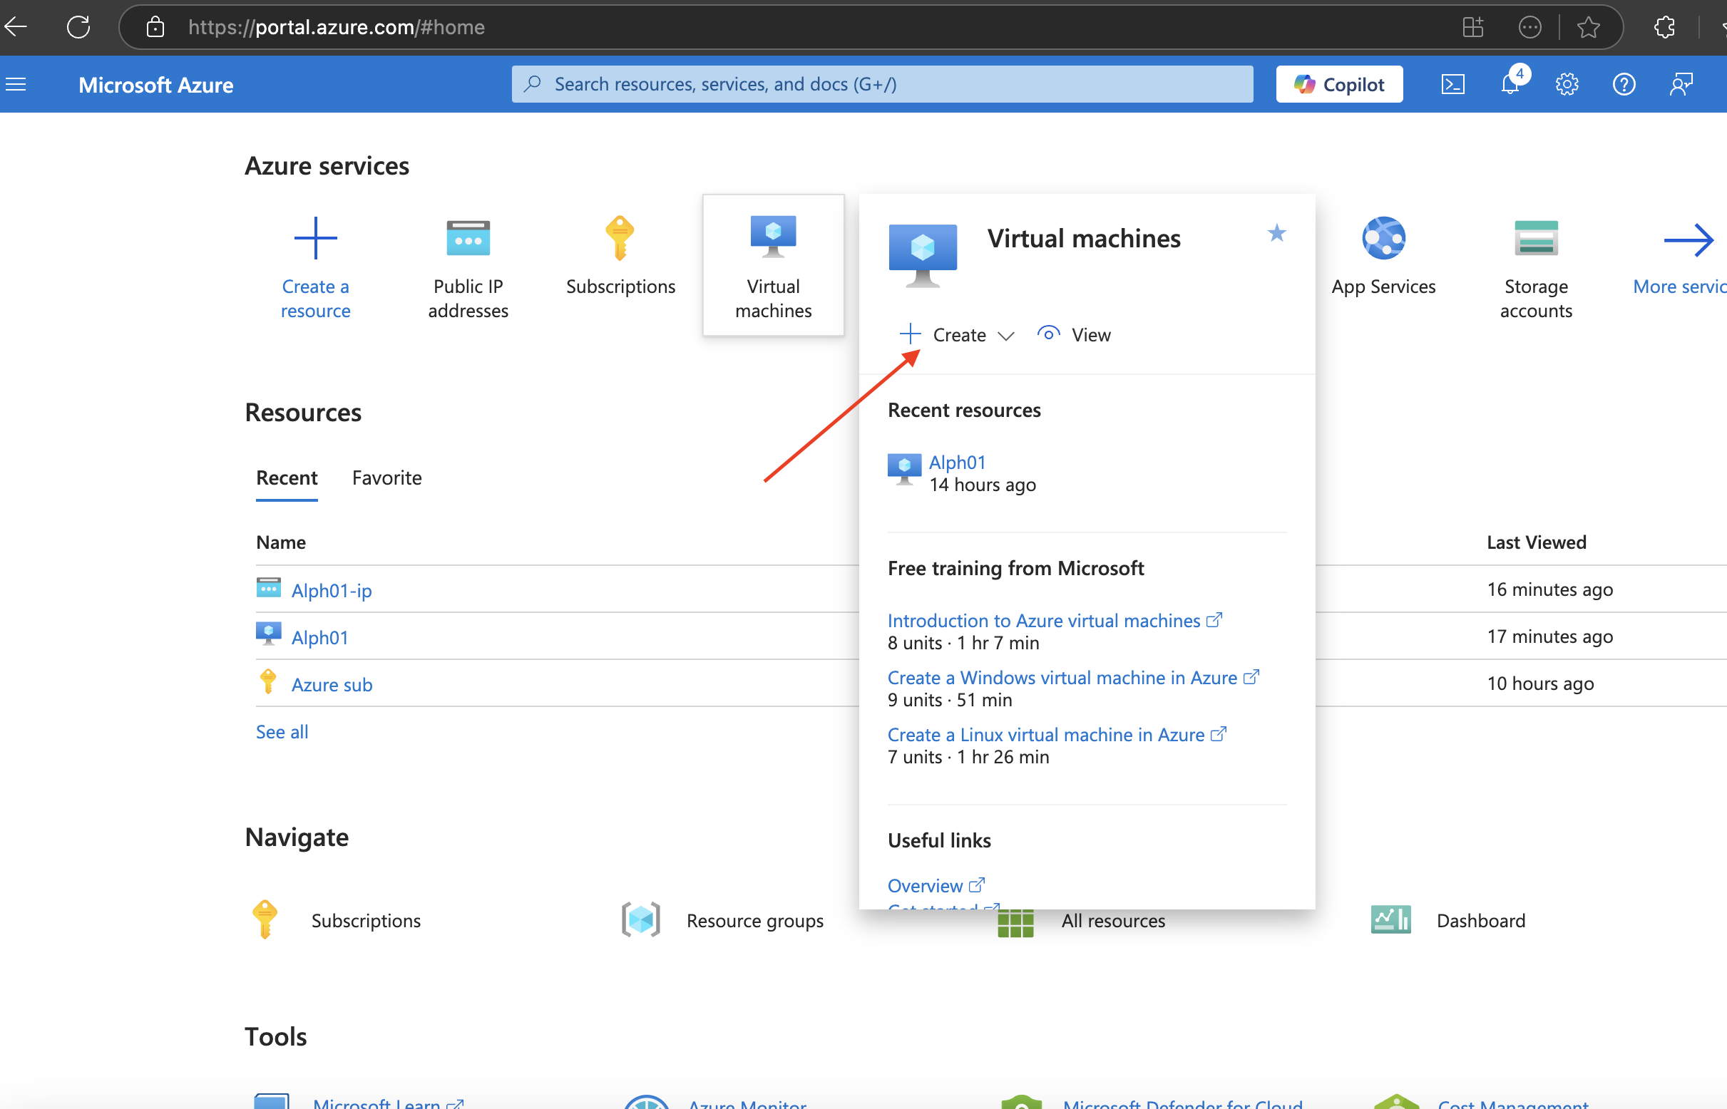1727x1109 pixels.
Task: Open Alph01 VM in Resources table
Action: click(320, 637)
